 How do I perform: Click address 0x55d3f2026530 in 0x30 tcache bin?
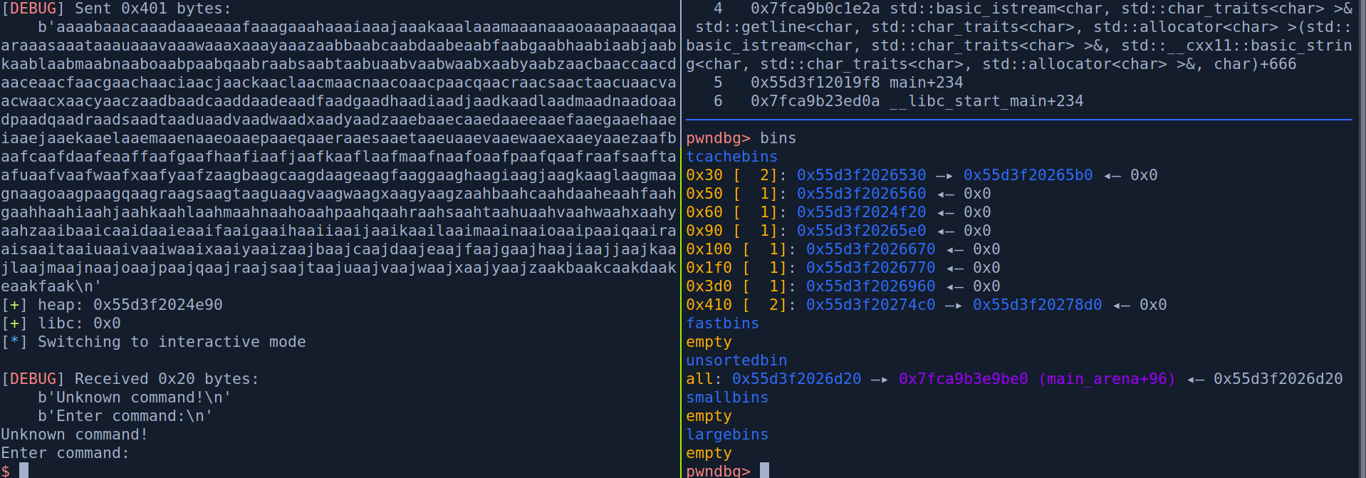point(861,175)
